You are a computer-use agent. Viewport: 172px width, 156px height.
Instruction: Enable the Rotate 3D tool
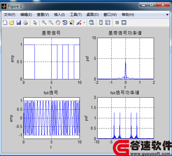click(x=65, y=23)
